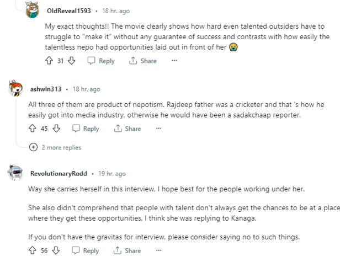Open more options on ashwin313's comment
340x267 pixels.
click(159, 129)
